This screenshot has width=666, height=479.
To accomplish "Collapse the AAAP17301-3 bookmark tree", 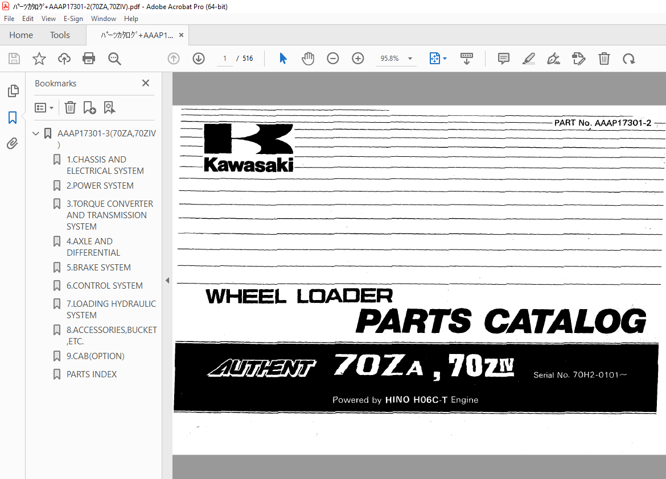I will point(36,134).
